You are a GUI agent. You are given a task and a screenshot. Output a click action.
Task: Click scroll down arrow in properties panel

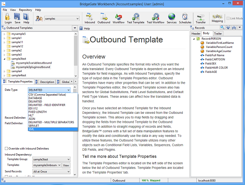point(75,174)
